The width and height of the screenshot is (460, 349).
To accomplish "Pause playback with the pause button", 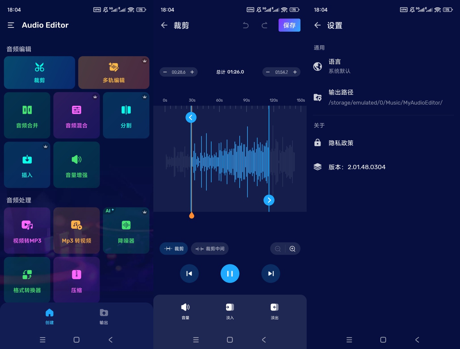I will click(230, 273).
